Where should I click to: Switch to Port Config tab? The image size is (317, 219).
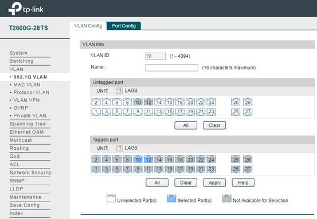click(x=124, y=26)
